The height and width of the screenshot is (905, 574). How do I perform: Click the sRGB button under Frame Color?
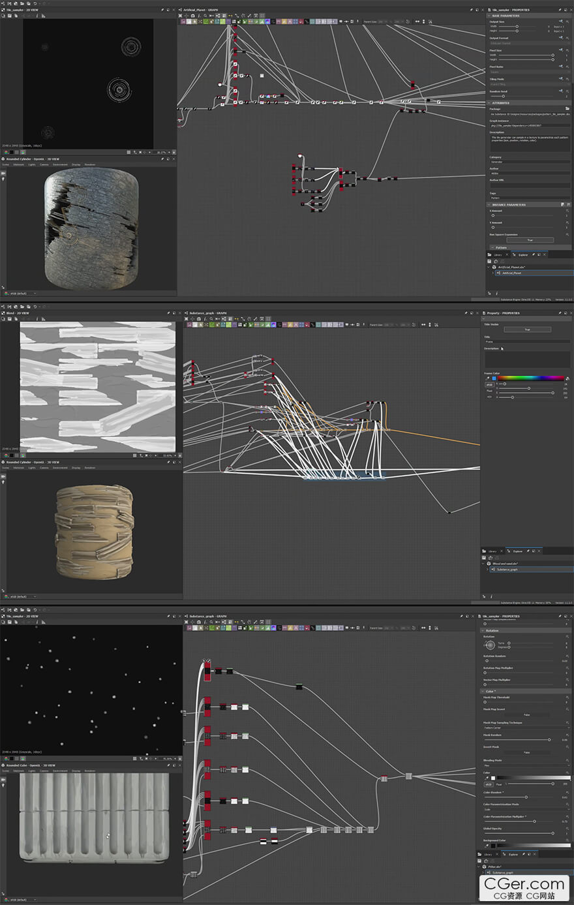[x=489, y=384]
